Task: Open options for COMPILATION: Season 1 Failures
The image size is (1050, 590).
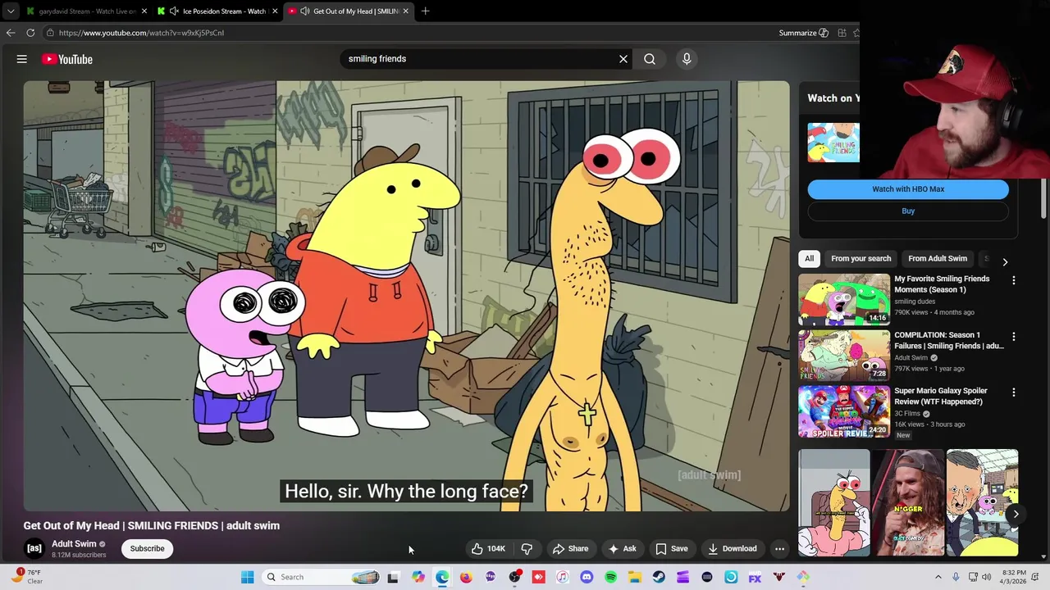Action: [1014, 337]
